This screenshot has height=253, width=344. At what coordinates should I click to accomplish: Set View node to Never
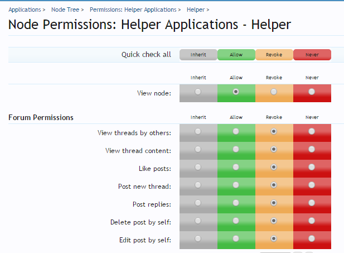tap(312, 92)
